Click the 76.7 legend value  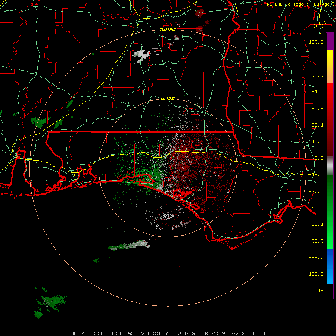tap(318, 75)
